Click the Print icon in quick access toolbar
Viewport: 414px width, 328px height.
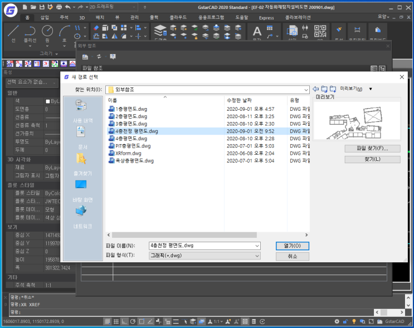tap(59, 7)
